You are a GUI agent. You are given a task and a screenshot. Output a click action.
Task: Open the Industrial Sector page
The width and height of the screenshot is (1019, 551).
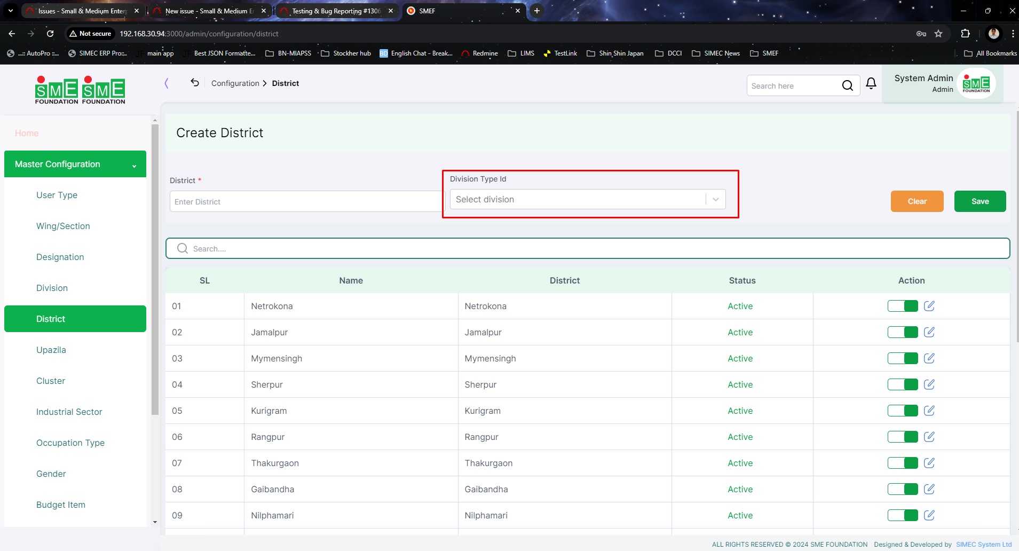point(69,412)
